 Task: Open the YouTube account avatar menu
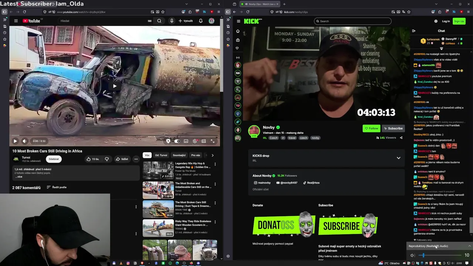211,21
